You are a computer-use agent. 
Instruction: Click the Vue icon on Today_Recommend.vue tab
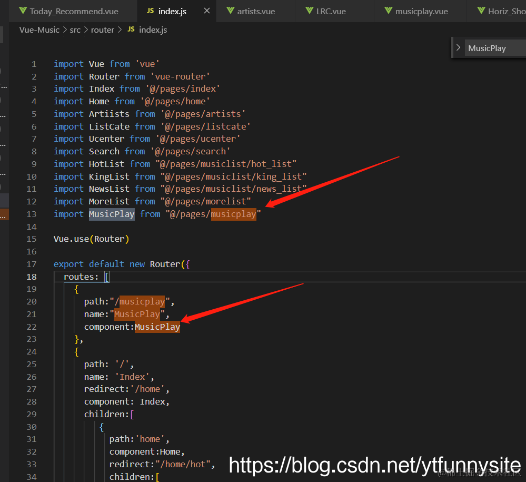[x=23, y=11]
